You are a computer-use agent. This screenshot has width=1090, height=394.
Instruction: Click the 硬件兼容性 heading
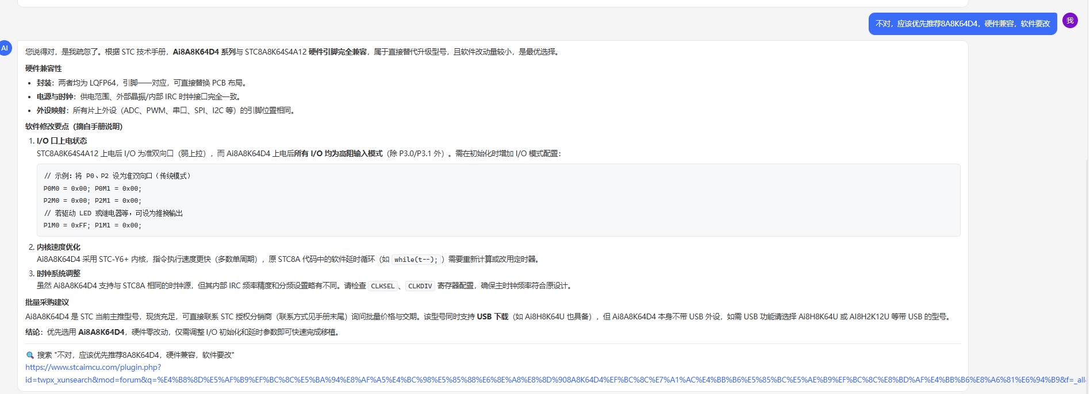point(43,68)
